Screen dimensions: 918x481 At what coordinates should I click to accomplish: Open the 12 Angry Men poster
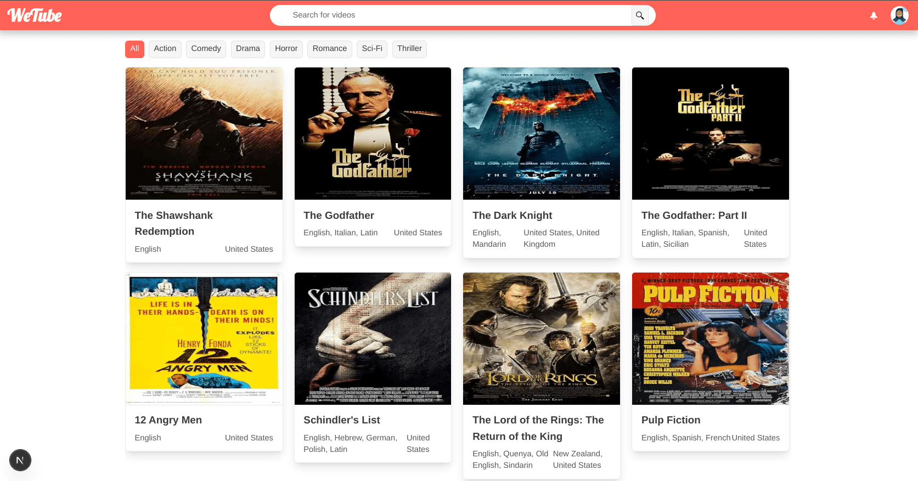pyautogui.click(x=204, y=338)
